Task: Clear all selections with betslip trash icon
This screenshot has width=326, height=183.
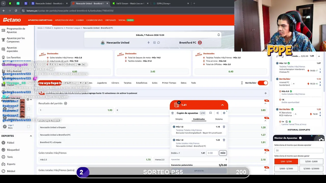Action: click(x=172, y=113)
